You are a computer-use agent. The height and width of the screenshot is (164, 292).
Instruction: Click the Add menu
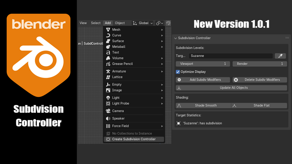(x=108, y=23)
